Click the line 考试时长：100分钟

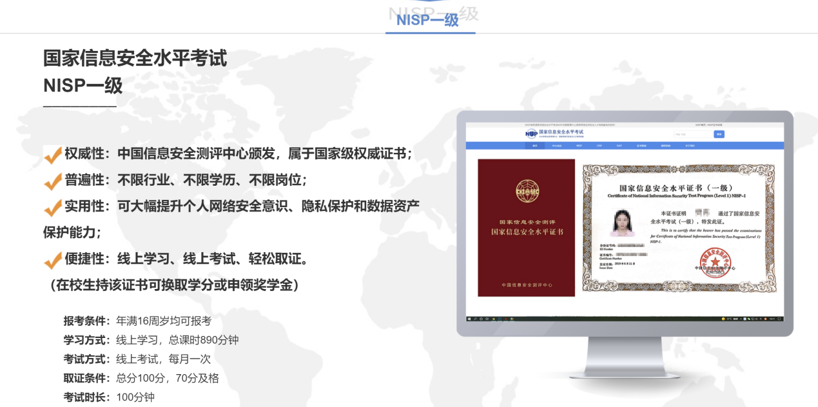tap(109, 397)
